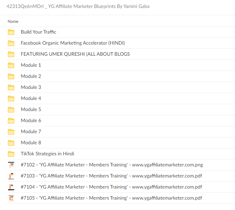Open the Module 4 folder name
The height and width of the screenshot is (210, 235).
tap(31, 98)
